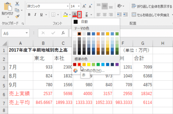Click cell A3 7月
This screenshot has width=173, height=114.
point(20,67)
